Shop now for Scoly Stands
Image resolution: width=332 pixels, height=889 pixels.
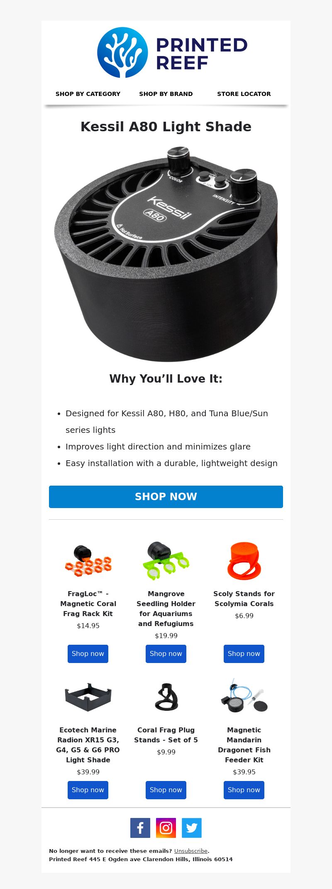point(244,654)
